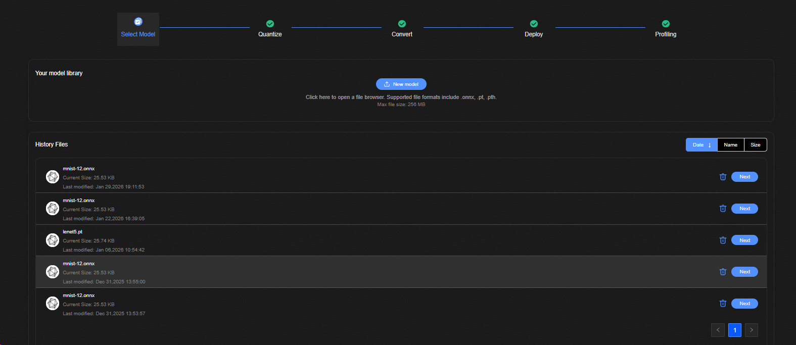Viewport: 796px width, 345px height.
Task: Go to the previous page arrow
Action: 718,330
